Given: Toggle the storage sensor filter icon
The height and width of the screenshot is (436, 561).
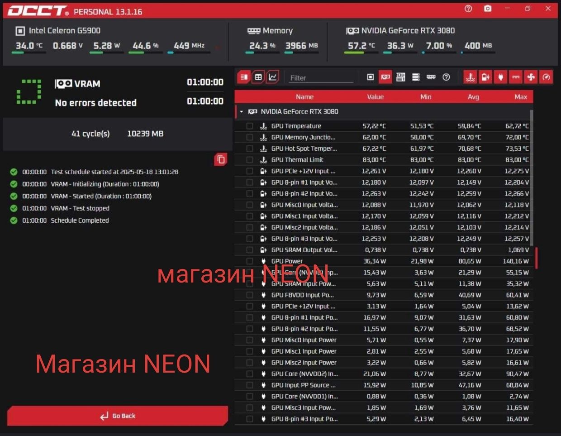Looking at the screenshot, I should tap(416, 77).
